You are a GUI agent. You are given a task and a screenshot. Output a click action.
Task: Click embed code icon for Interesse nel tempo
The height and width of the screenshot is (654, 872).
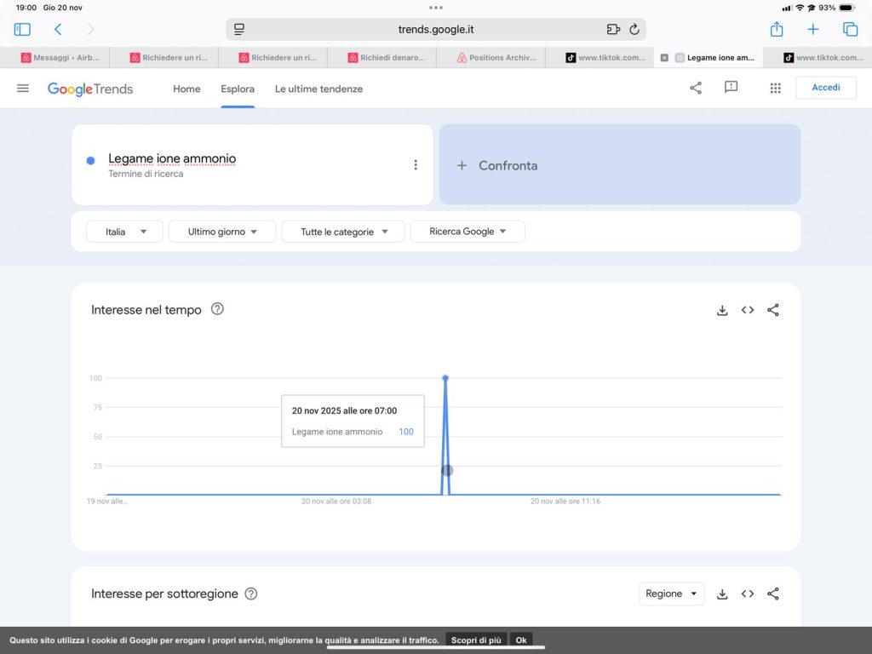click(748, 310)
